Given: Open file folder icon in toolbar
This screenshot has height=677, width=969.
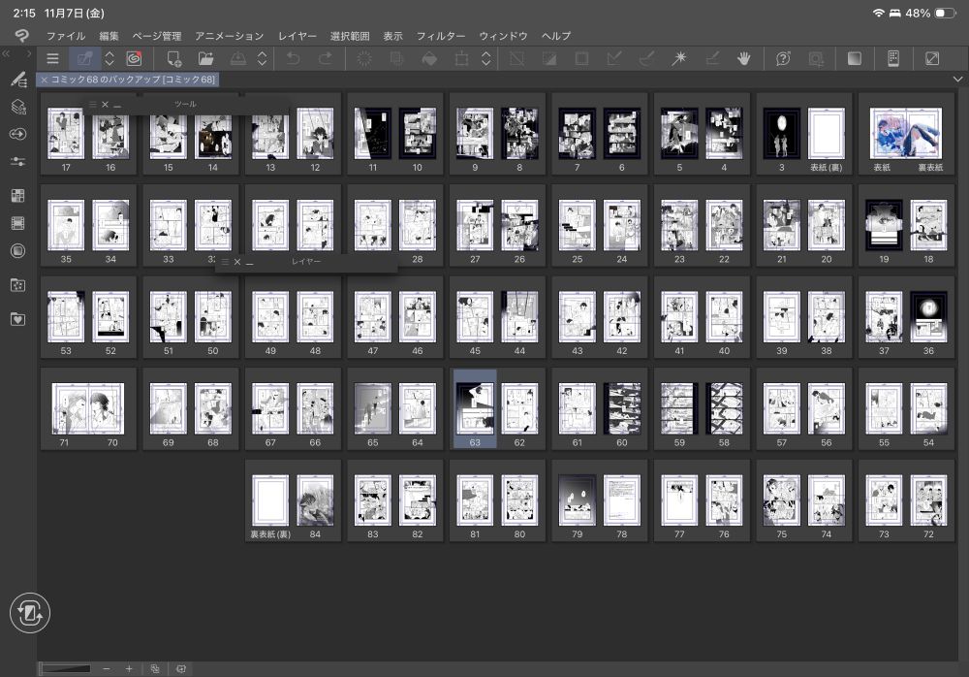Looking at the screenshot, I should 205,59.
